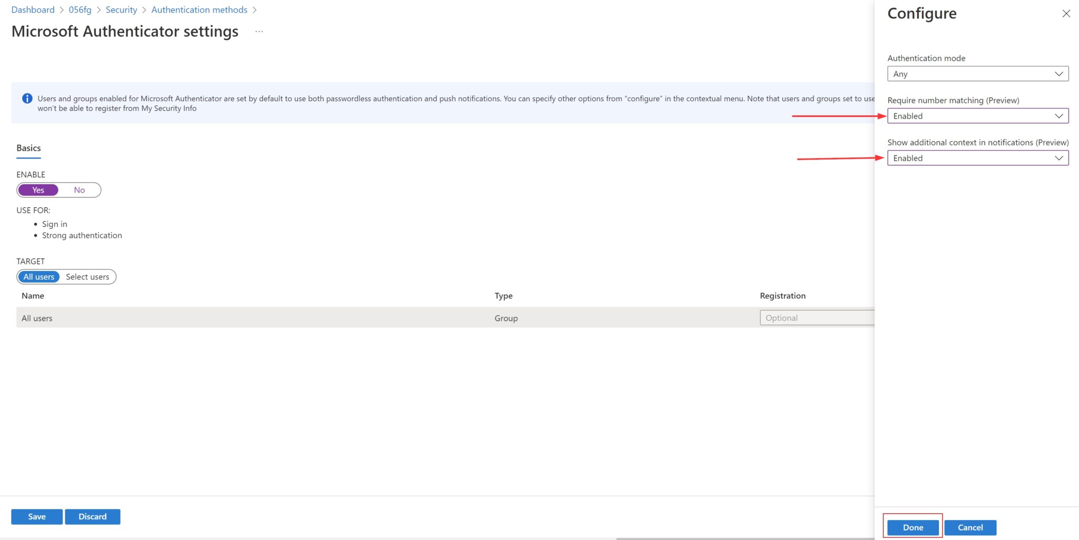Set the ENABLE toggle to No
Viewport: 1079px width, 540px height.
click(79, 190)
